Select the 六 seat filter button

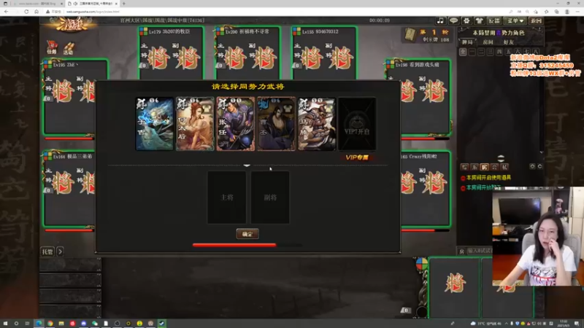(x=518, y=52)
